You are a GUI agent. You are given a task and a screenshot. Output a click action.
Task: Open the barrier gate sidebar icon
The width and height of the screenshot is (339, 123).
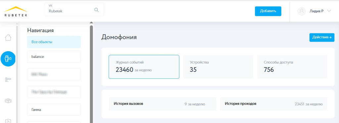tap(8, 80)
